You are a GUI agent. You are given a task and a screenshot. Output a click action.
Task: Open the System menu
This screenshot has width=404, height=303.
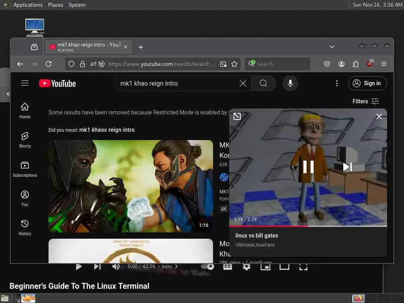(x=77, y=5)
